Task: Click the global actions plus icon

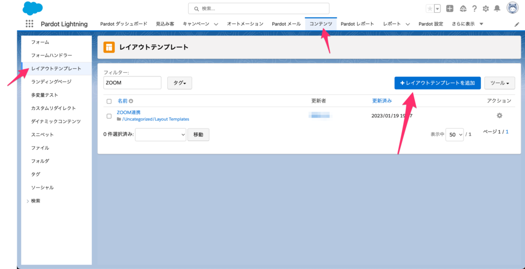Action: click(450, 9)
